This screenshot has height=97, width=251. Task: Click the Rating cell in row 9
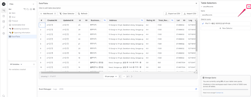click(x=150, y=63)
